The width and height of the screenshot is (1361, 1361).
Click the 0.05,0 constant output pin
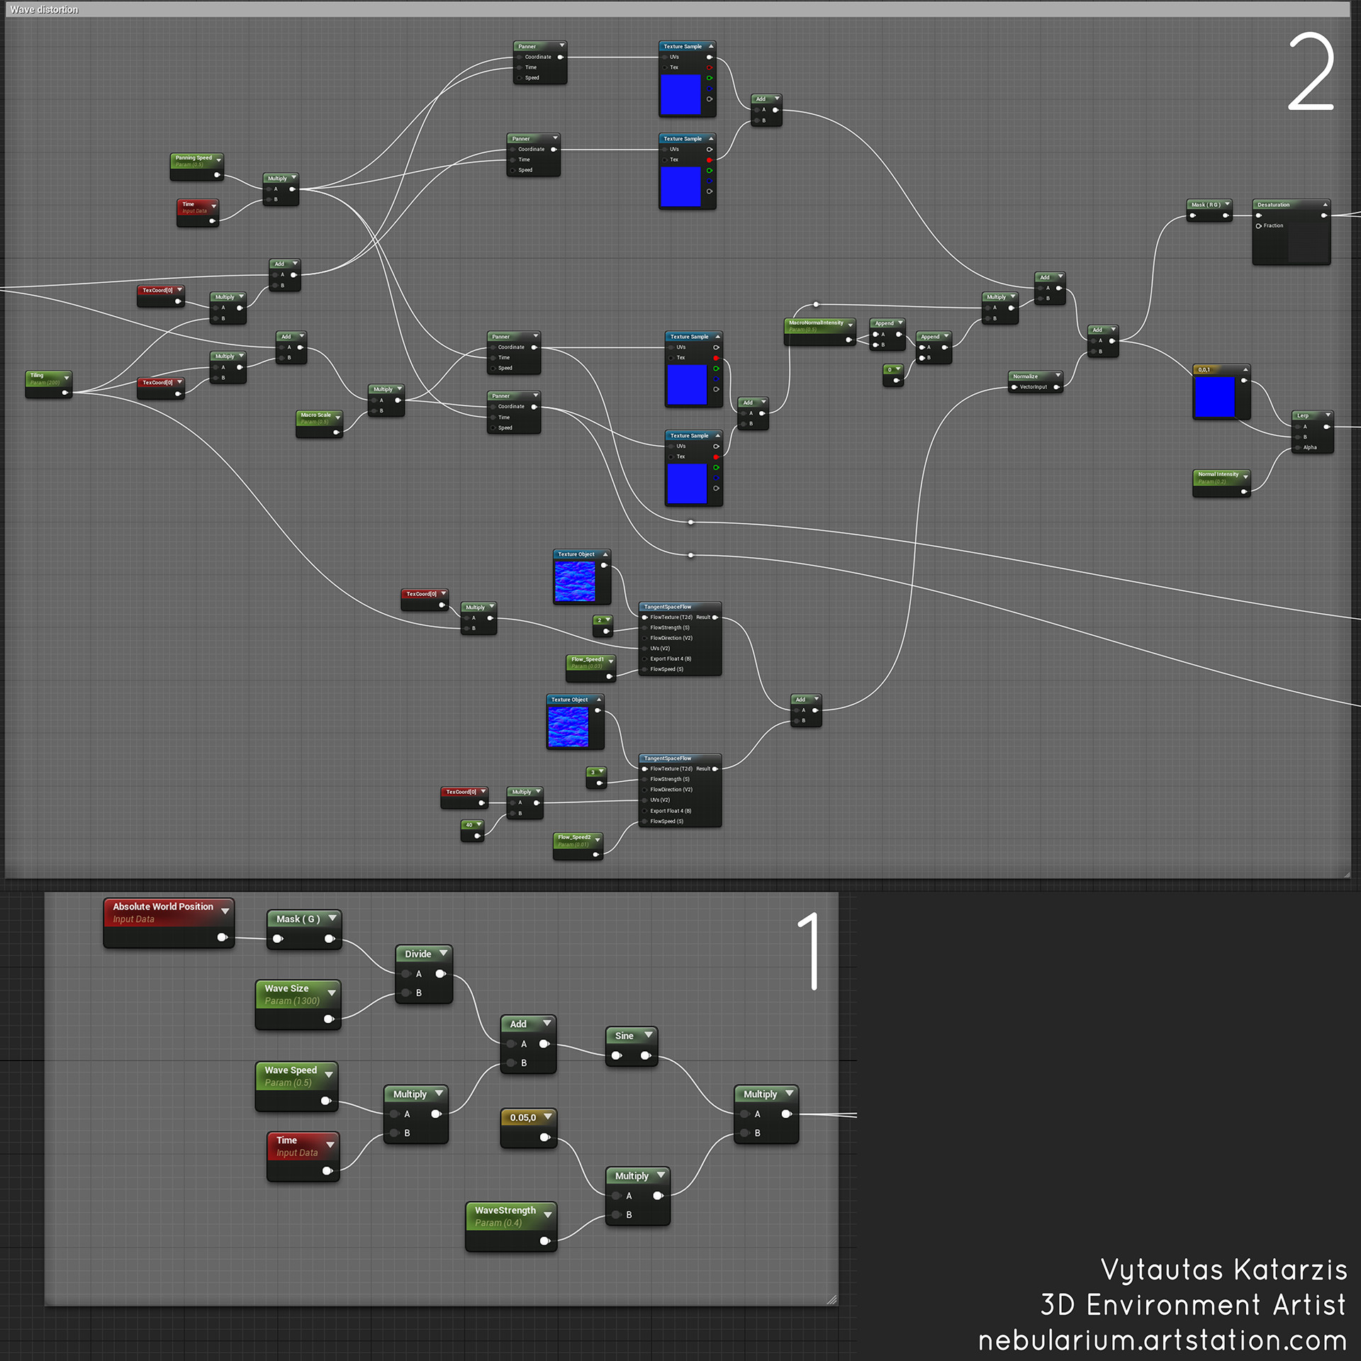point(544,1137)
